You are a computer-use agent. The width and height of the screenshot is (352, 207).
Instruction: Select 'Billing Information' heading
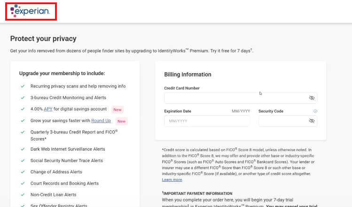click(x=188, y=75)
